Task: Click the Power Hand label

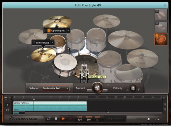Action: 42,43
